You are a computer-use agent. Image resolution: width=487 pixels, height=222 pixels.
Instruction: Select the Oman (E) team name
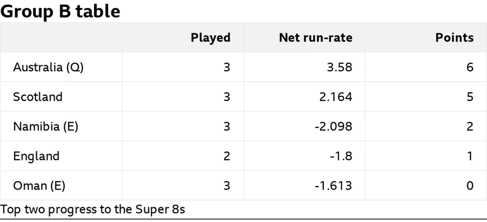(x=39, y=186)
